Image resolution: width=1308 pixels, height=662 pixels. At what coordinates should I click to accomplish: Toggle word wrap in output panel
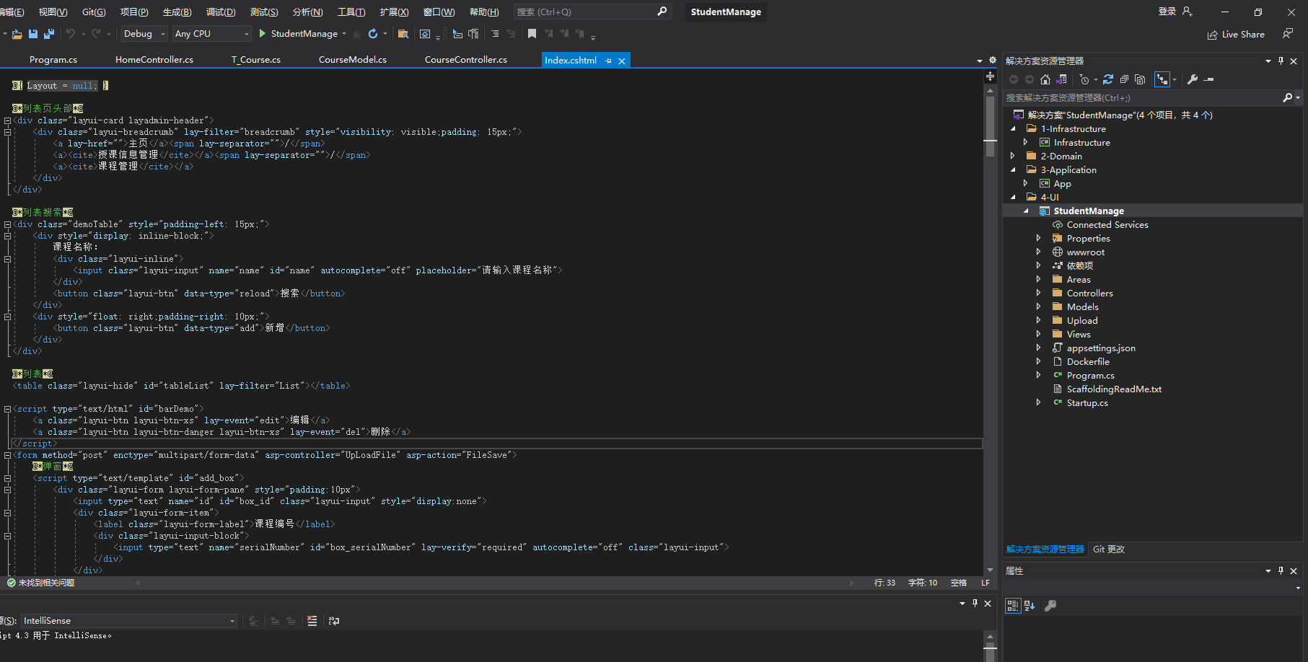pyautogui.click(x=333, y=621)
